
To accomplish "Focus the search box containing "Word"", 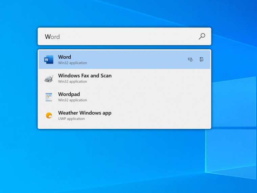I will tap(124, 37).
